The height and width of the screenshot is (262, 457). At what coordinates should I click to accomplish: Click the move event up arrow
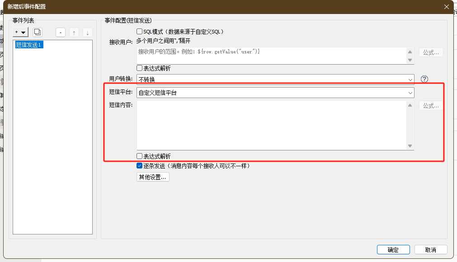pyautogui.click(x=74, y=33)
